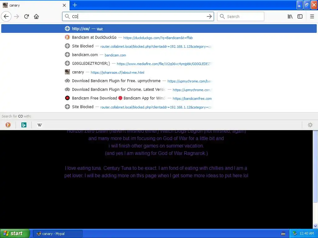Image resolution: width=318 pixels, height=238 pixels.
Task: Click the red Bandicam Free Download favicon
Action: (67, 98)
